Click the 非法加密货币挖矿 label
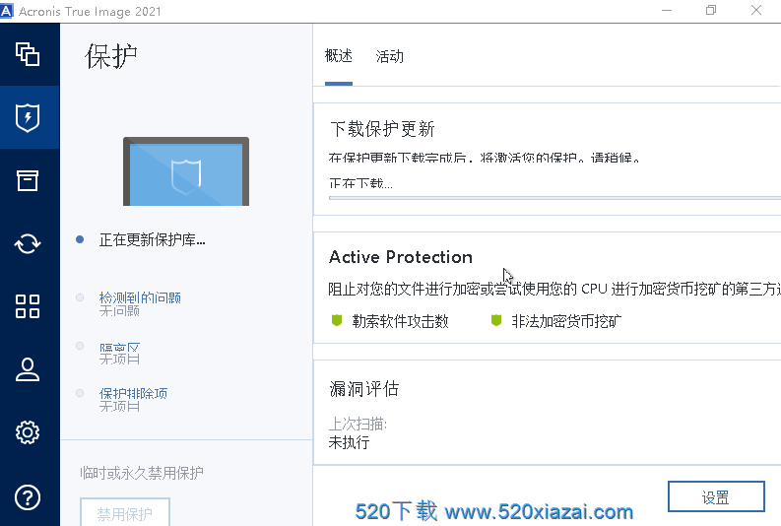The image size is (781, 526). tap(566, 321)
